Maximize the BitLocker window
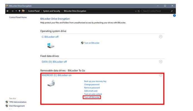This screenshot has height=111, width=193. pos(165,6)
